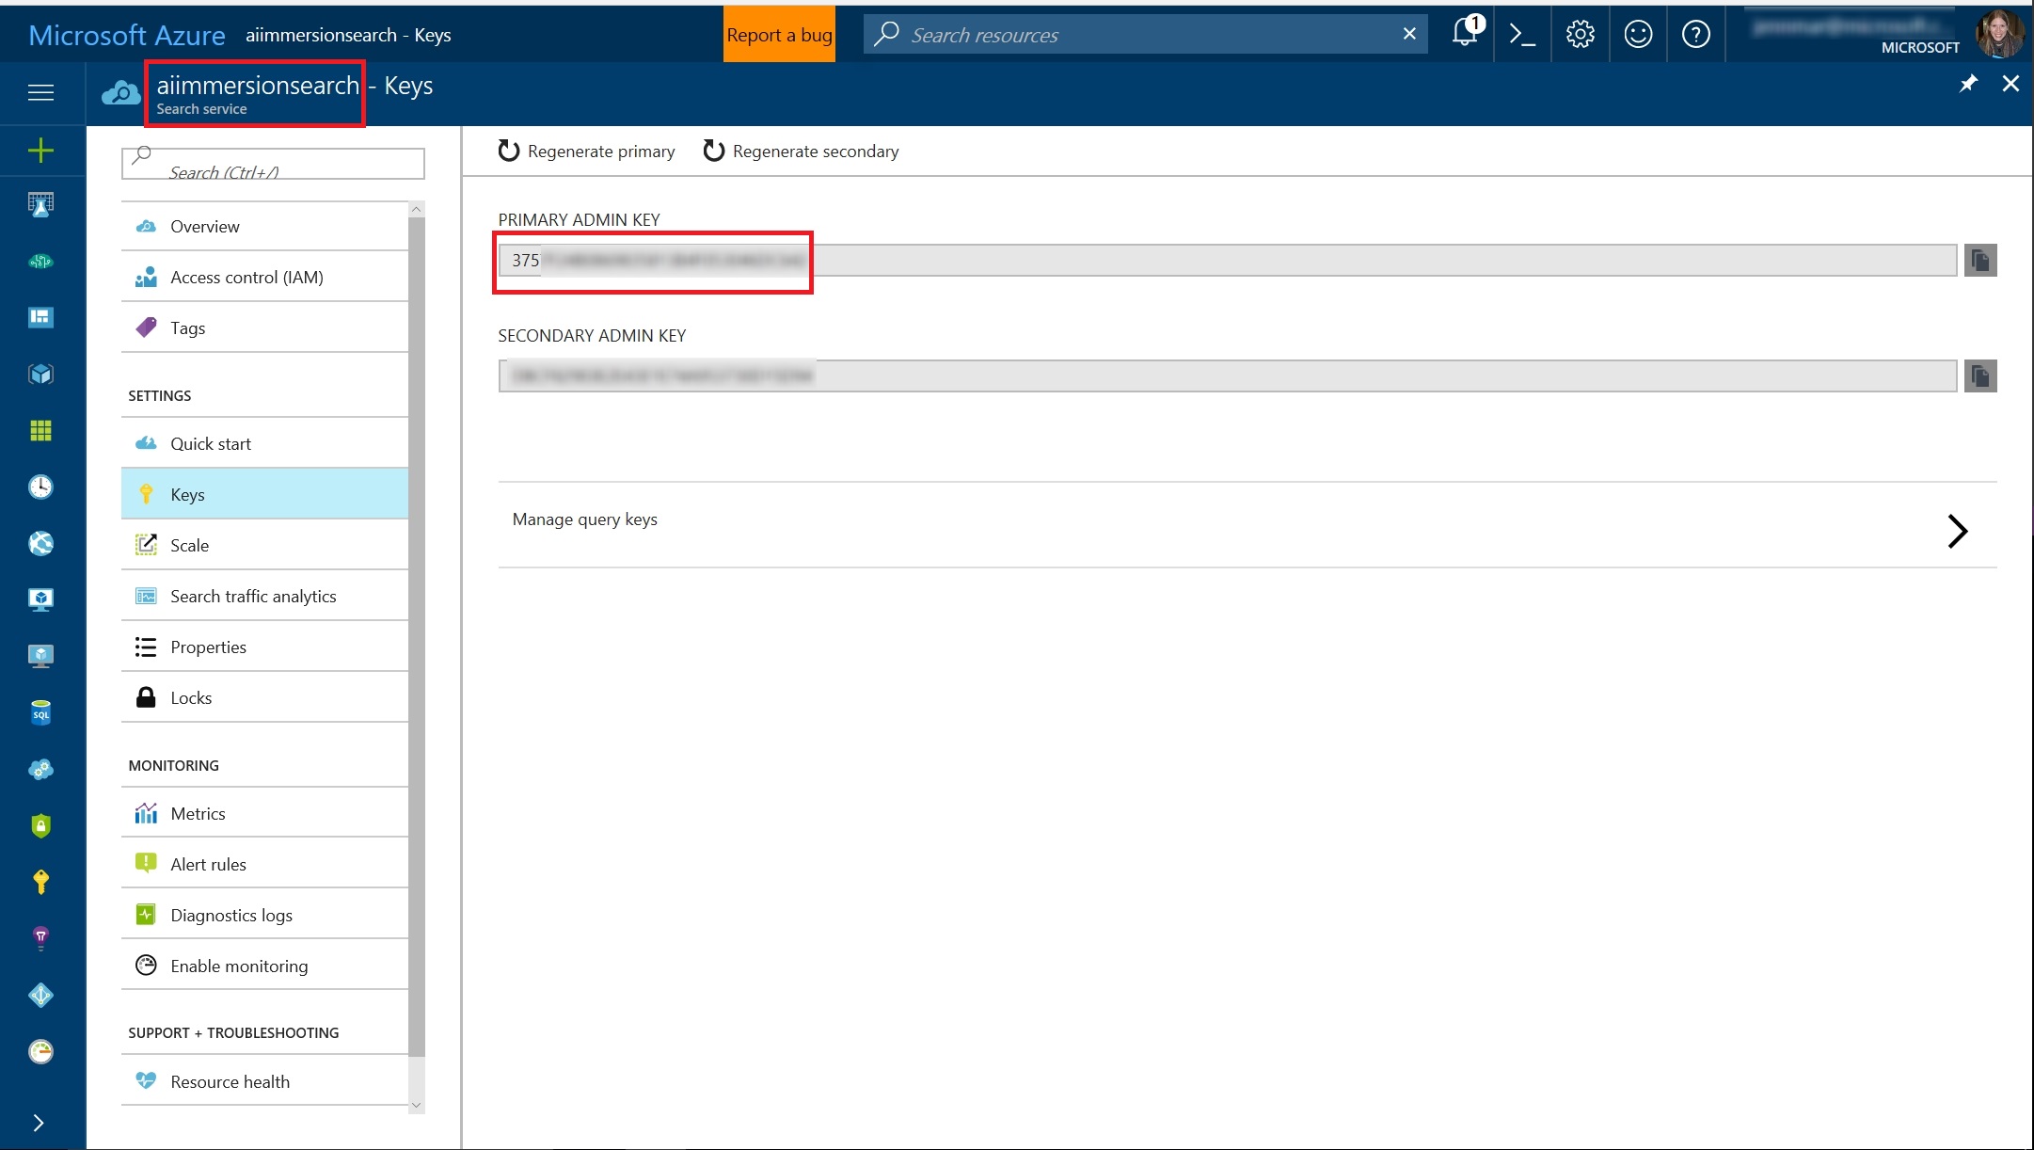
Task: Open Manage query keys
Action: (x=1247, y=524)
